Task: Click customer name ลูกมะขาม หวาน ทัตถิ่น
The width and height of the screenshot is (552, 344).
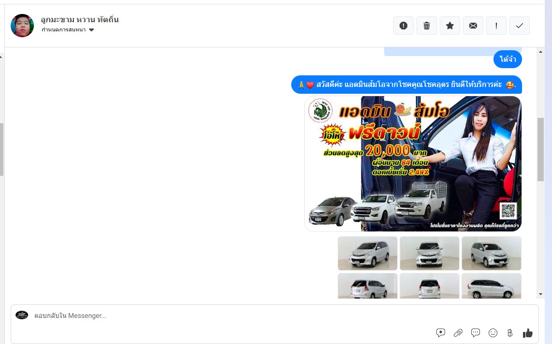Action: point(79,20)
